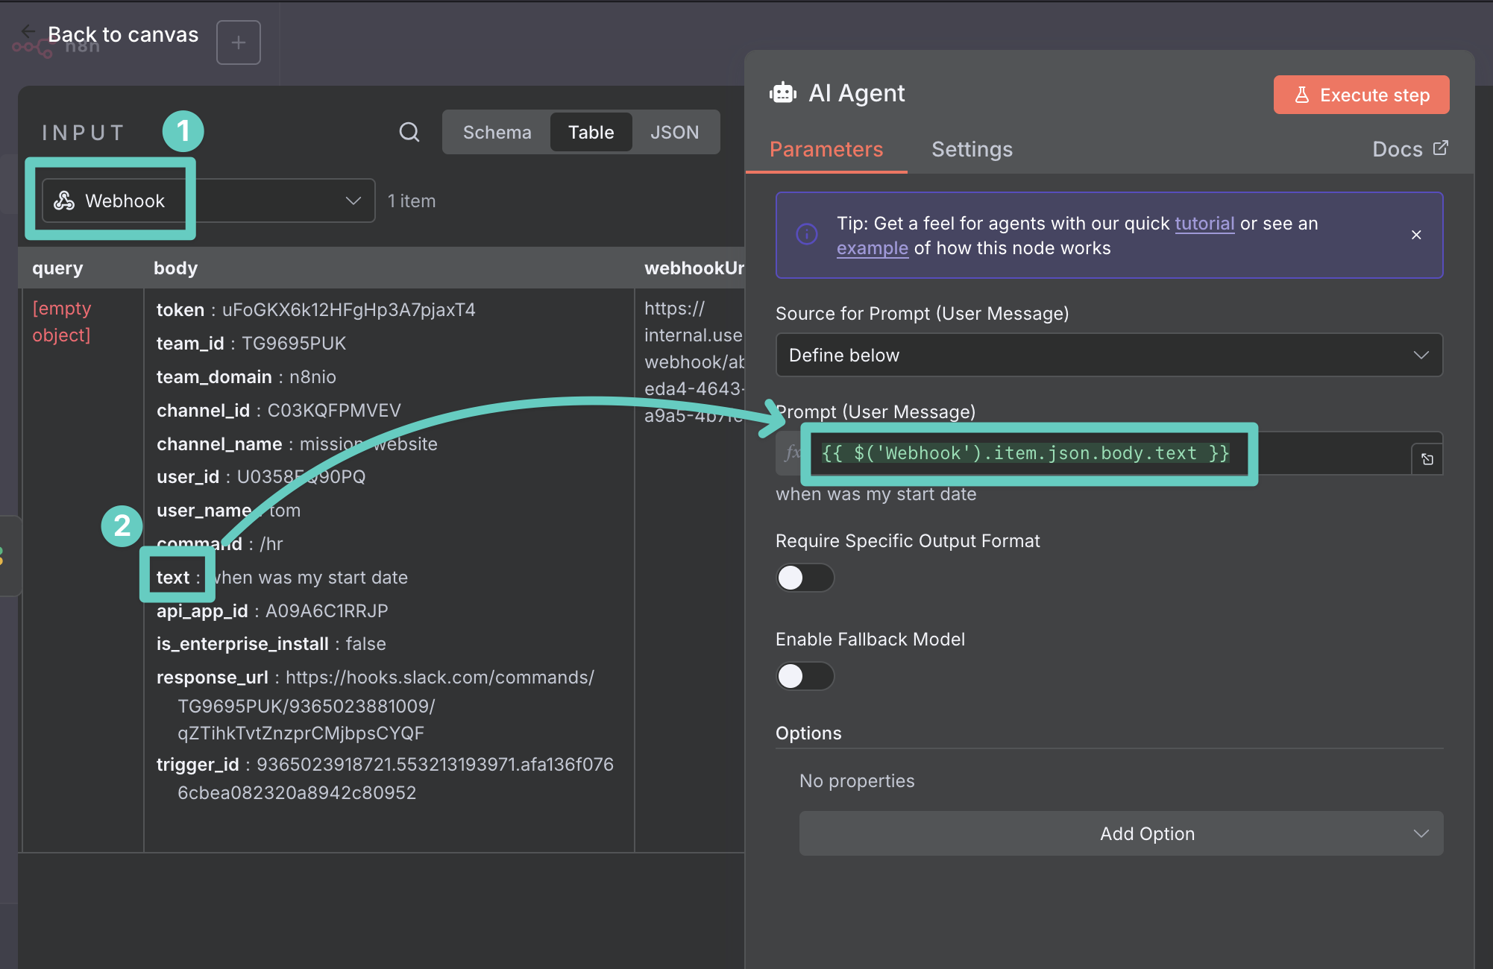
Task: Enable Require Specific Output Format toggle
Action: (x=805, y=578)
